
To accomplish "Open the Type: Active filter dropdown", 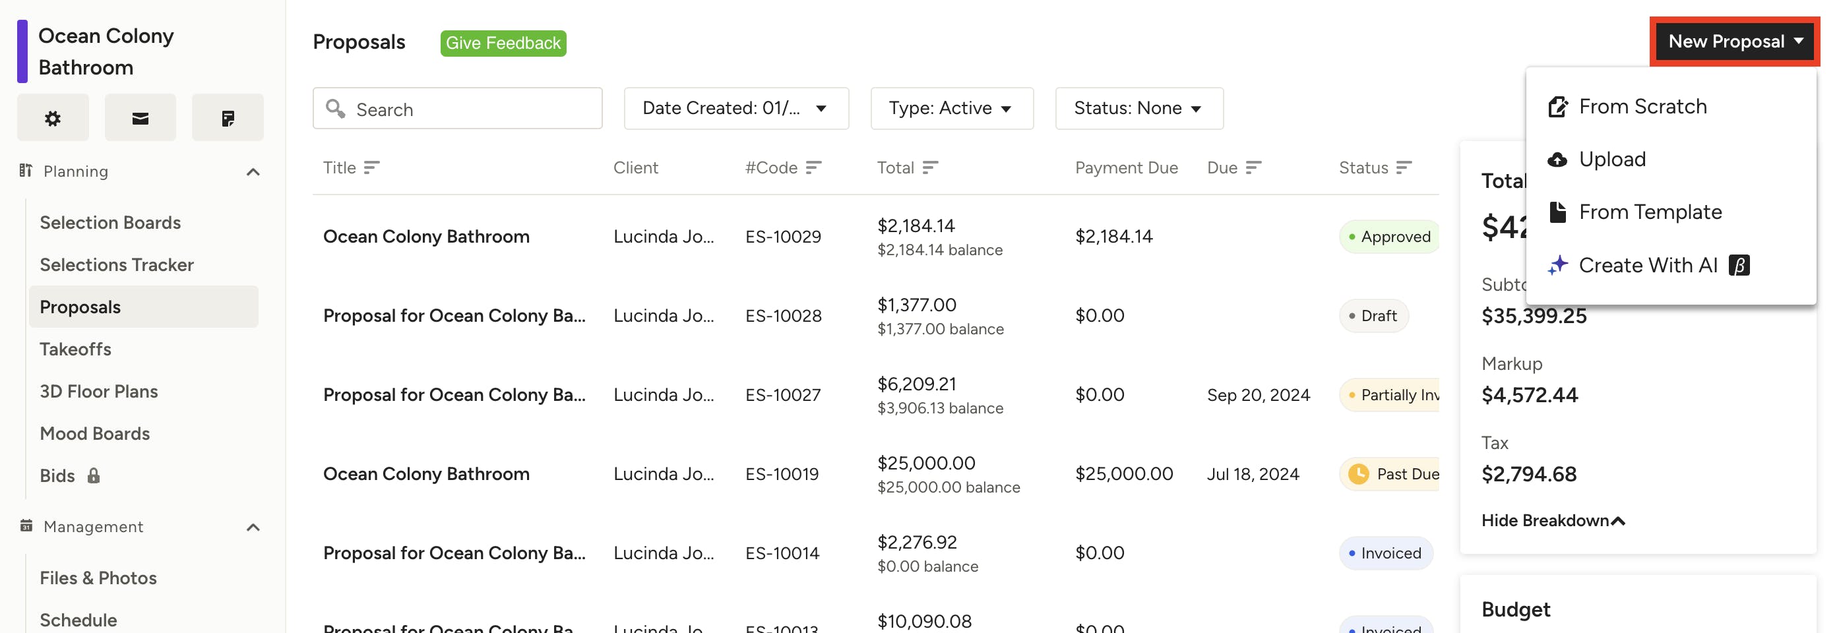I will tap(951, 109).
